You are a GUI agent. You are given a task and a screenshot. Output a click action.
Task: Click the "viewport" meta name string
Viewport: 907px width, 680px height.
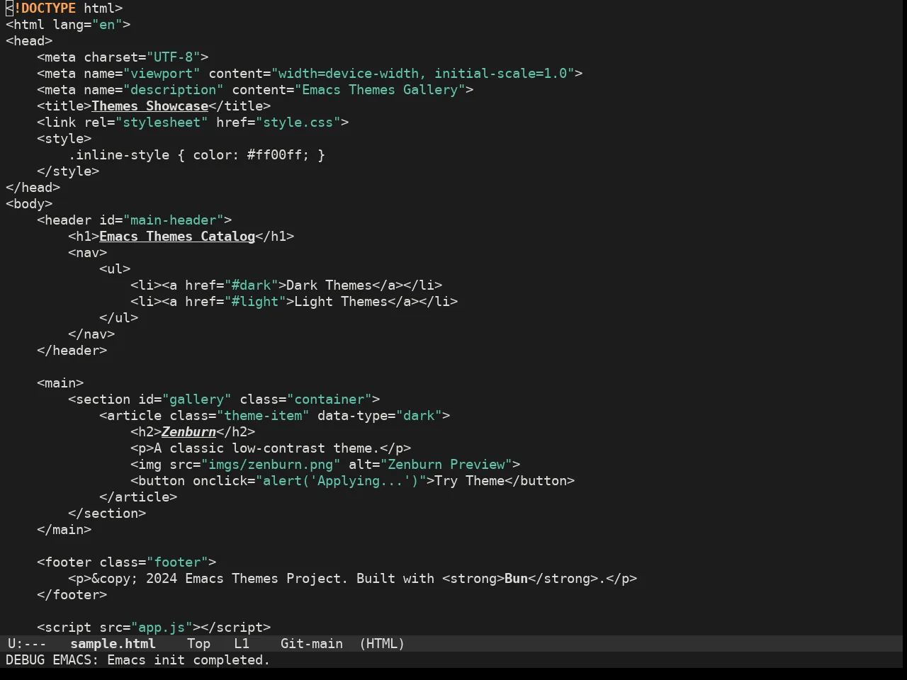pyautogui.click(x=162, y=74)
